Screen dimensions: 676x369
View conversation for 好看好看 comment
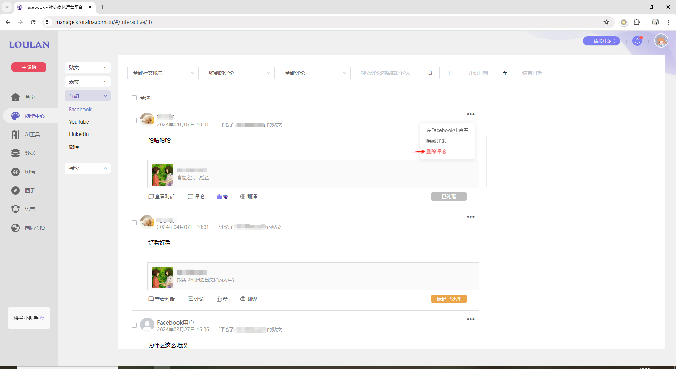161,299
